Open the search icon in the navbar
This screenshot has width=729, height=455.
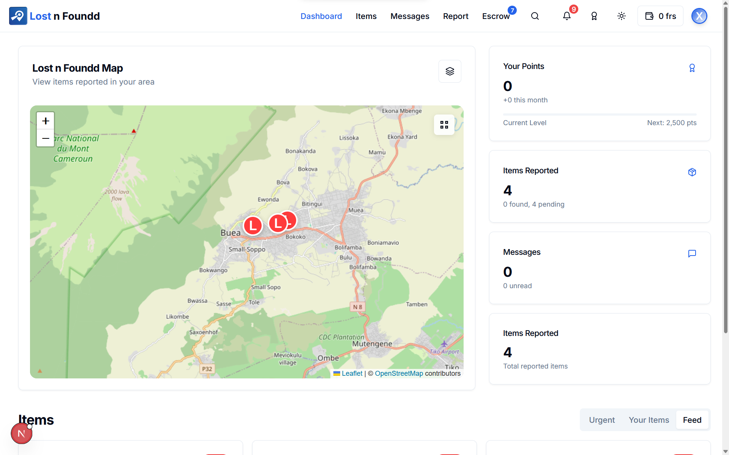click(x=535, y=16)
